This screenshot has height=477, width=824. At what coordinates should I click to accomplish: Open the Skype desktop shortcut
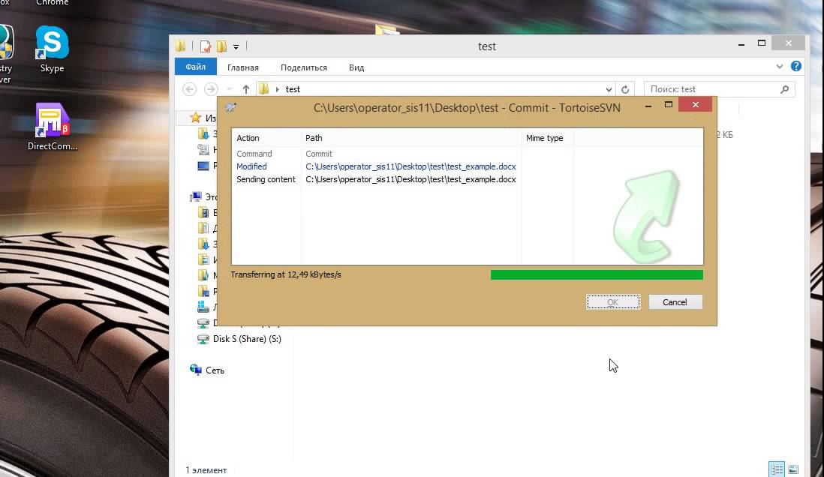coord(52,49)
